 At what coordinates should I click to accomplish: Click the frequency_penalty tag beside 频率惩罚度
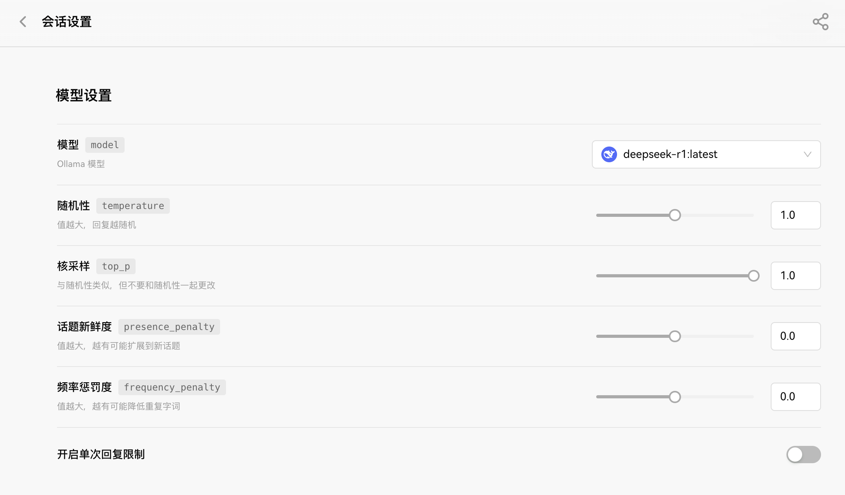pyautogui.click(x=171, y=387)
